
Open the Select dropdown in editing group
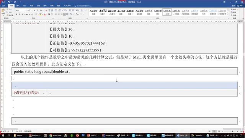click(x=234, y=15)
